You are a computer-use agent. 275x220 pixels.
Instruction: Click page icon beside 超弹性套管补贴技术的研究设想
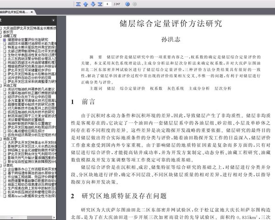coord(5,104)
